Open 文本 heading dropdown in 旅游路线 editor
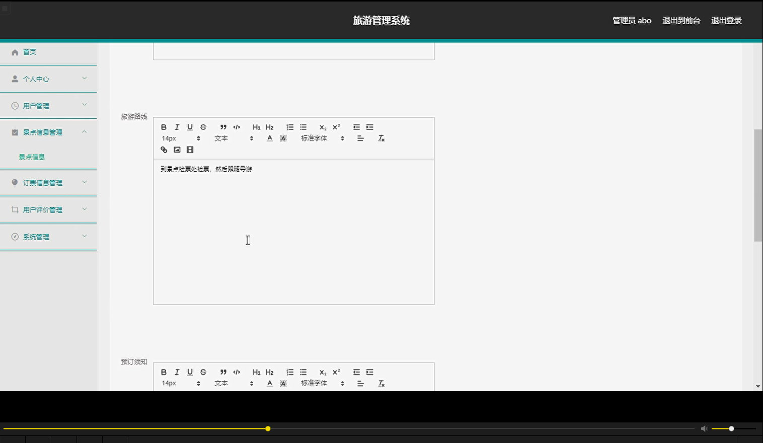 click(x=234, y=138)
